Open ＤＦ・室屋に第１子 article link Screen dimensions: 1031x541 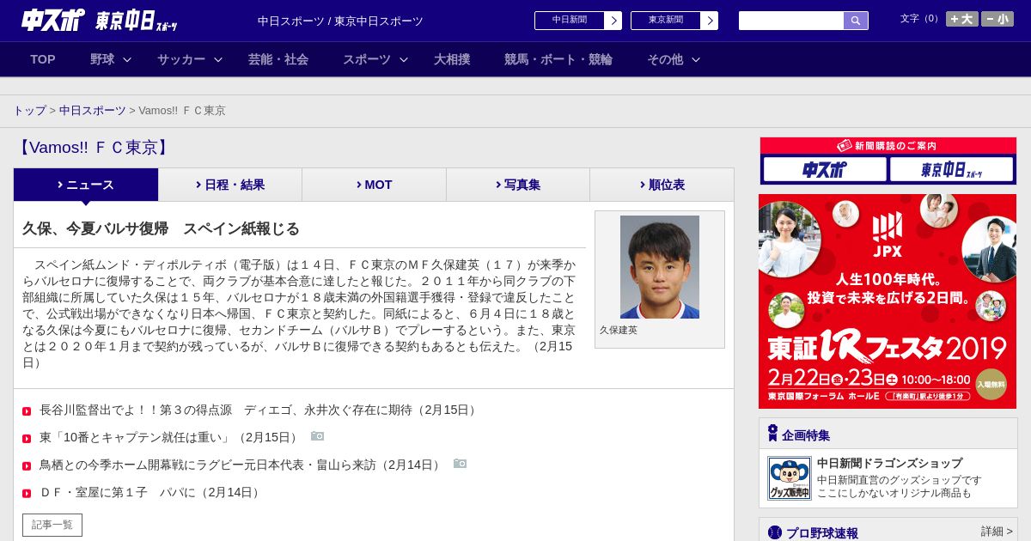point(151,493)
